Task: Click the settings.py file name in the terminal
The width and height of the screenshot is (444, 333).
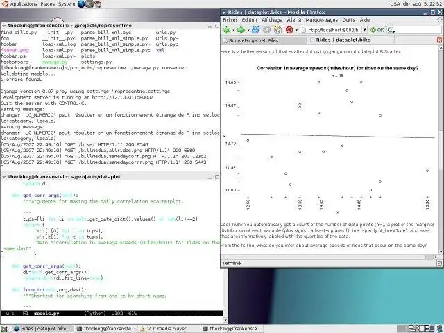Action: coord(96,62)
